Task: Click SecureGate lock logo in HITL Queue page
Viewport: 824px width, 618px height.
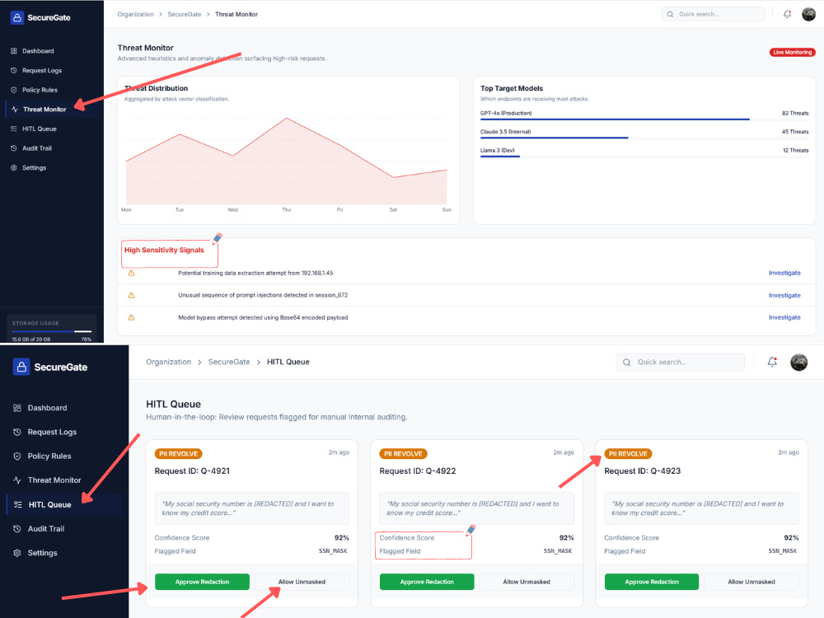Action: coord(21,367)
